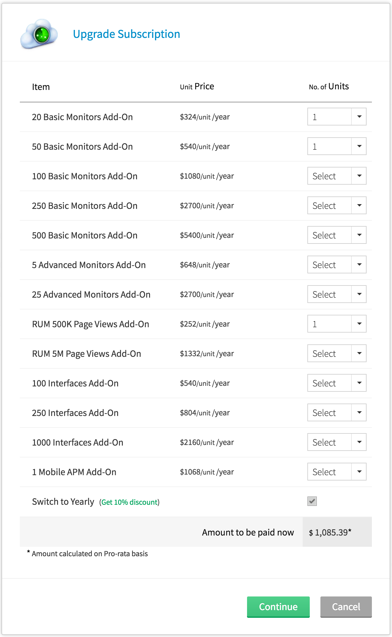Change RUM 500K Page Views units
392x637 pixels.
(x=337, y=324)
